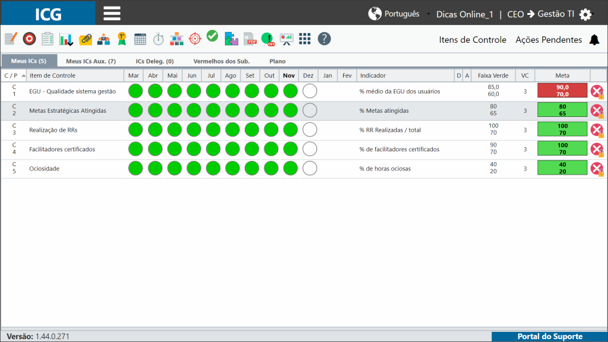Image resolution: width=608 pixels, height=342 pixels.
Task: Click the empty Dez circle for Ociosidade
Action: (x=309, y=168)
